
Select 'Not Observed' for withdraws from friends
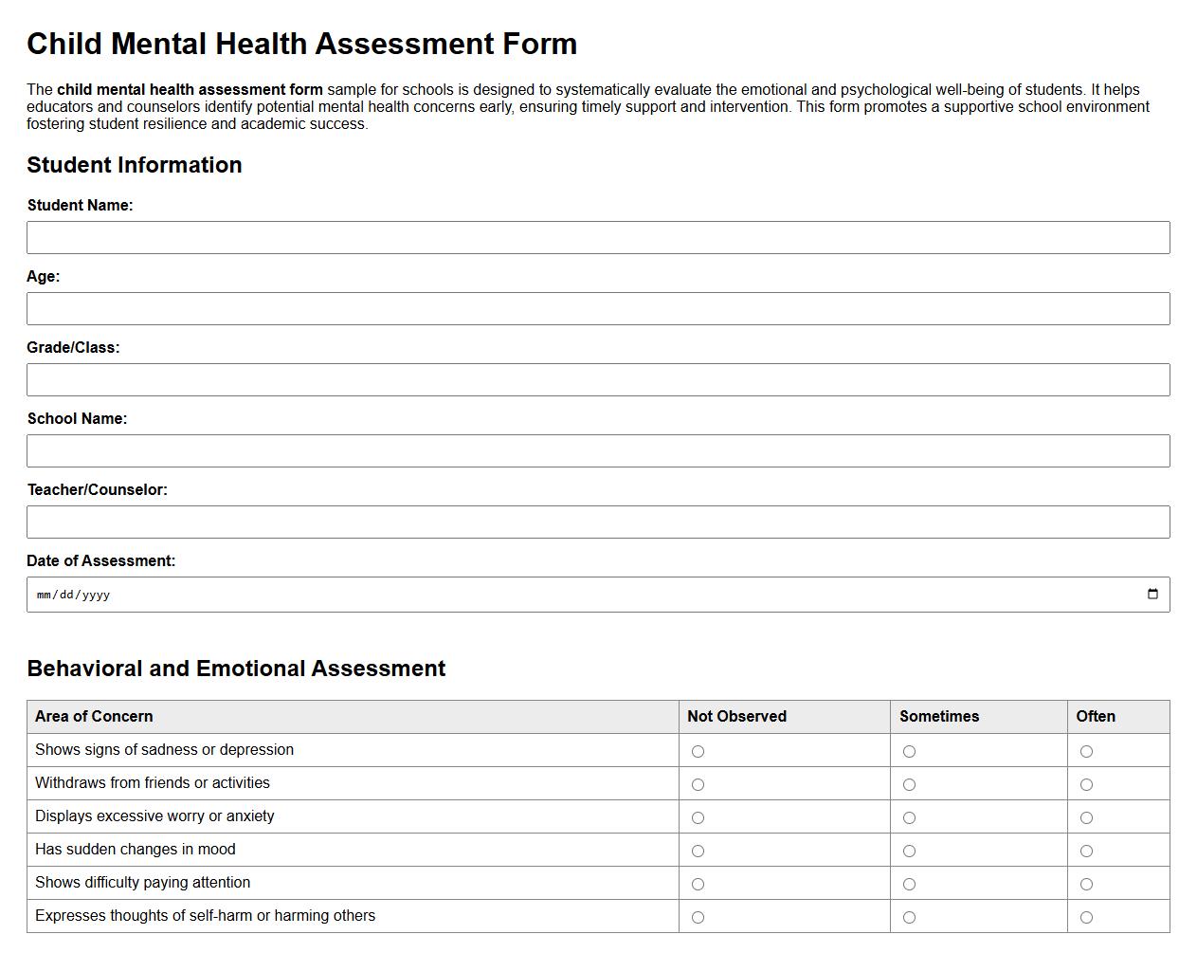pyautogui.click(x=698, y=784)
